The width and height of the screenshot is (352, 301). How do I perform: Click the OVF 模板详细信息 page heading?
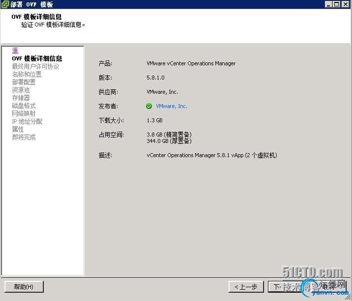click(x=36, y=17)
